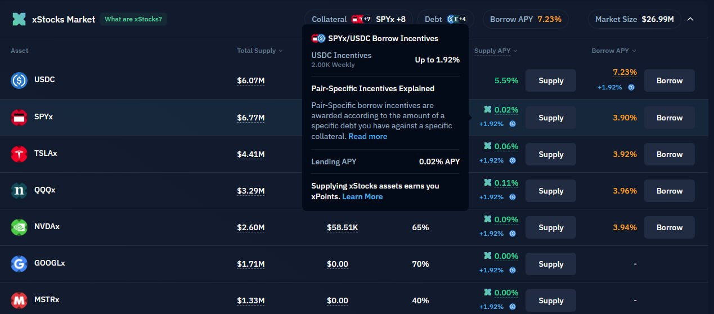
Task: Click the xPoints icon beside TSLAx 0.06%
Action: (x=488, y=146)
